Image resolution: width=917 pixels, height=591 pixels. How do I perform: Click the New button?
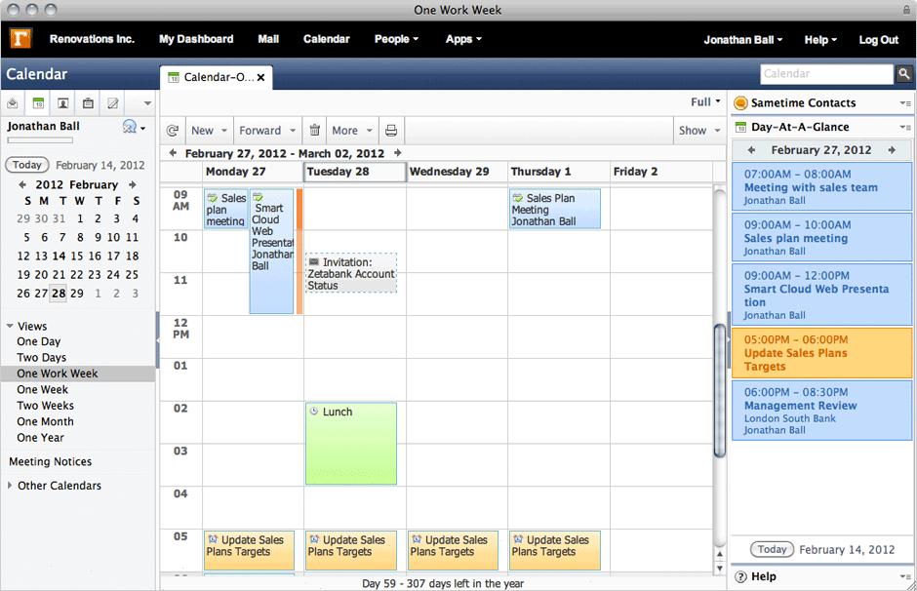202,131
